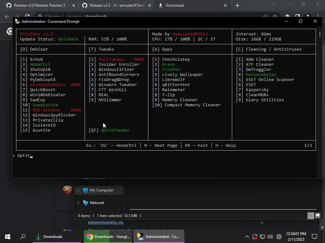
Task: Click Chrome extensions puzzle icon
Action: pyautogui.click(x=287, y=16)
